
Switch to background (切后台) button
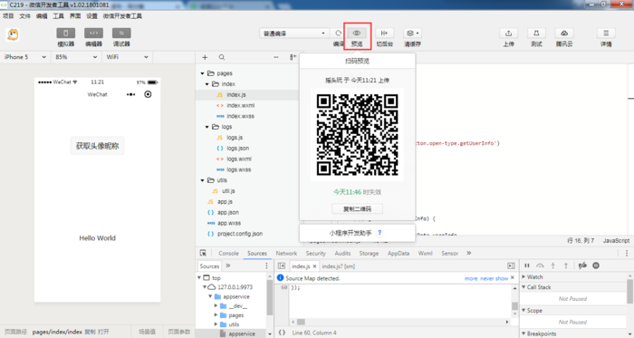tap(384, 34)
